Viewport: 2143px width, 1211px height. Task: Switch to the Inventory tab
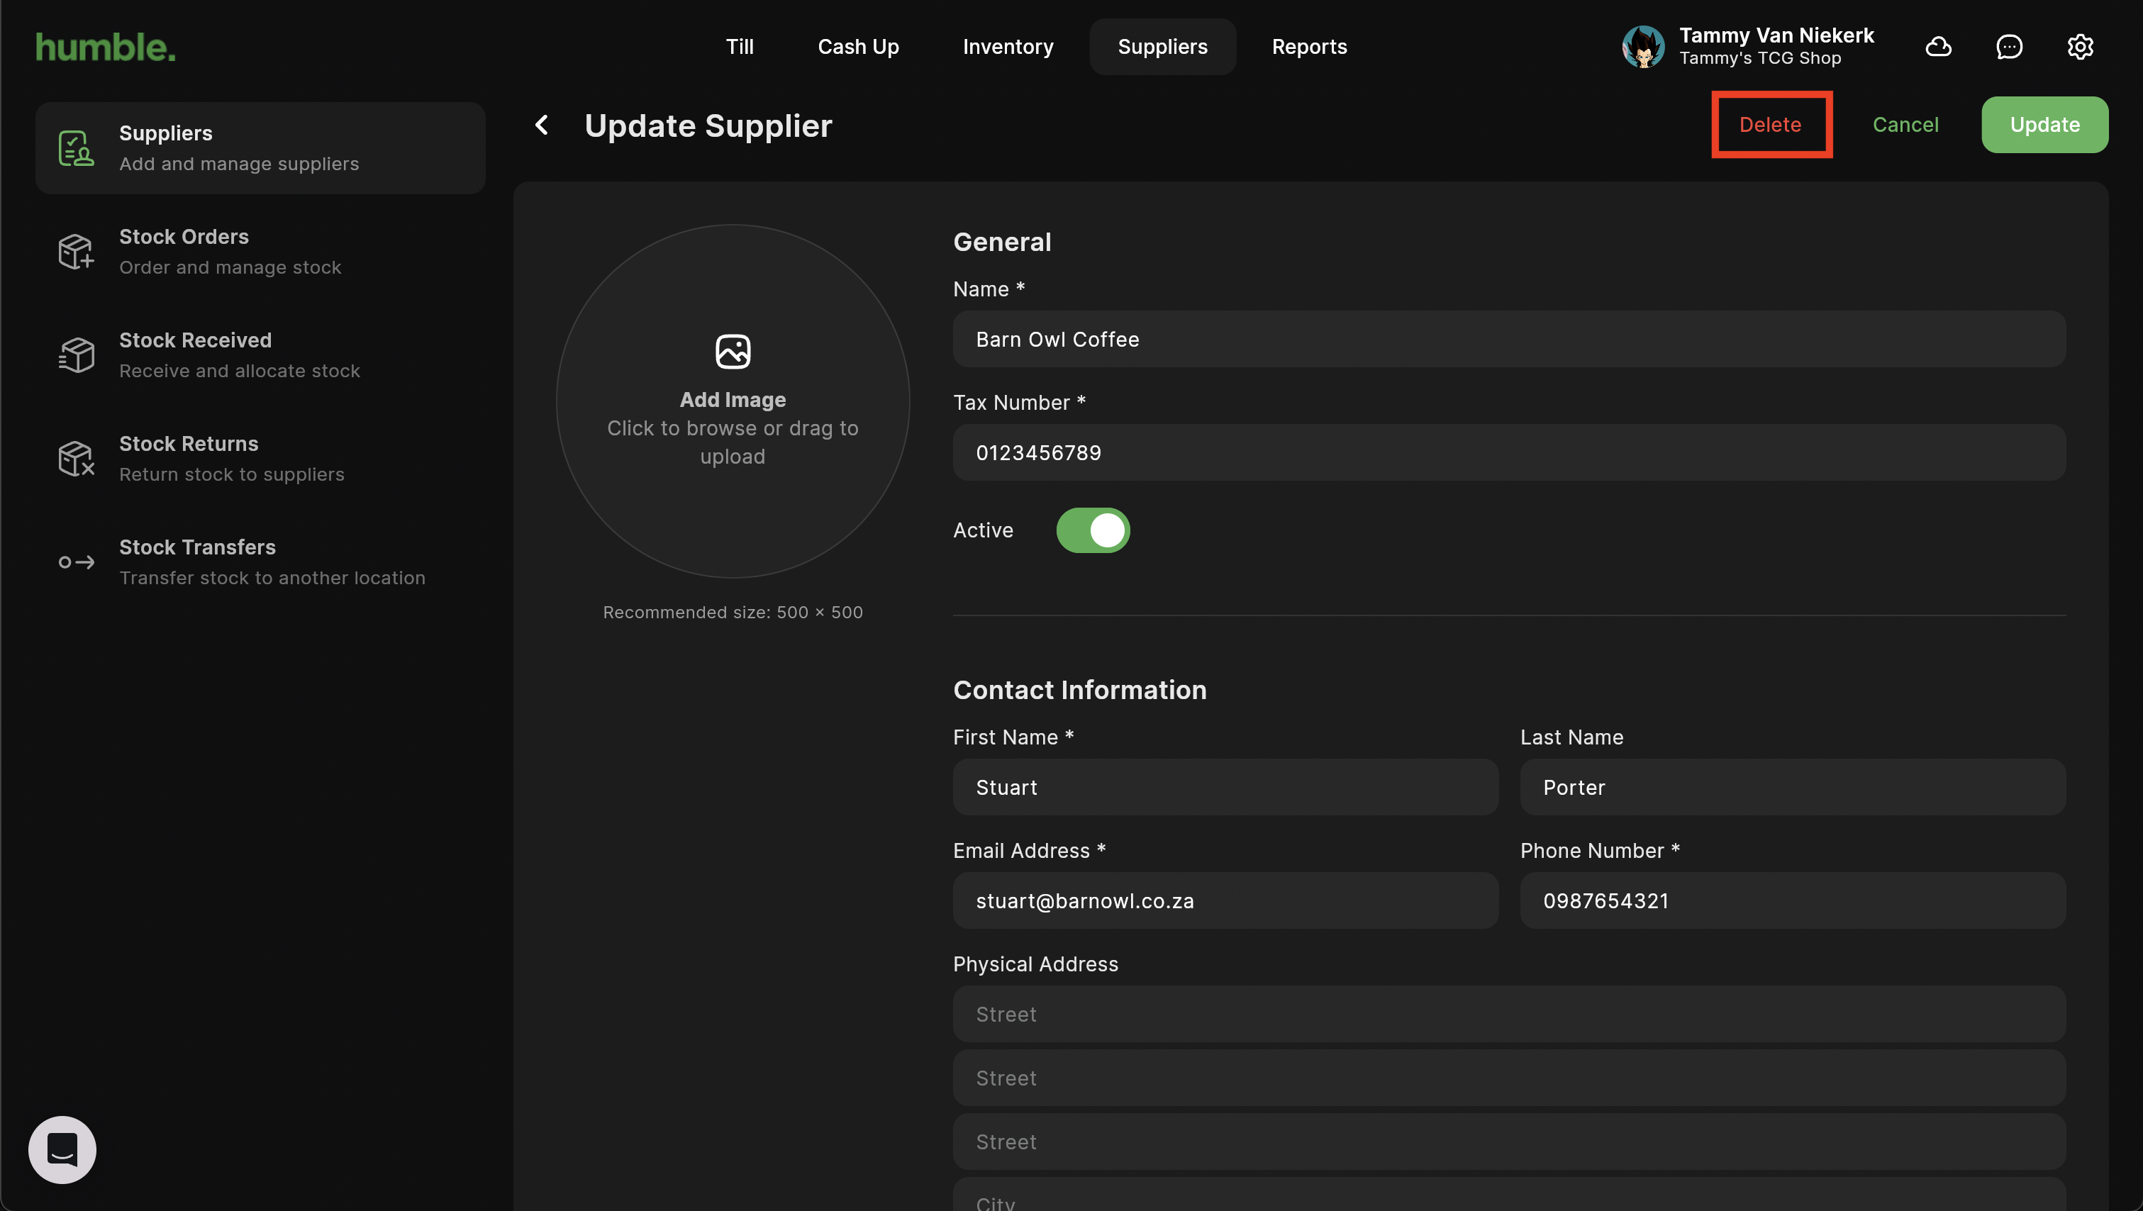(1008, 47)
